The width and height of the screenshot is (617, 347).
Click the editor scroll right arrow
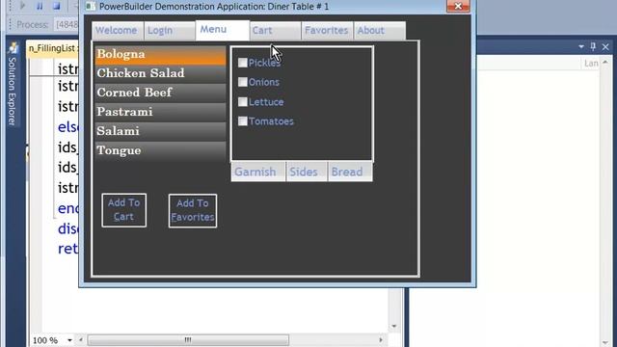point(381,340)
